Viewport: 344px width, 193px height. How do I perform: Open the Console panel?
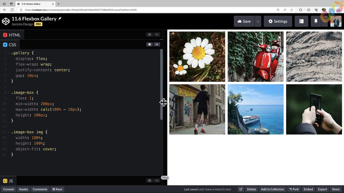(9, 189)
